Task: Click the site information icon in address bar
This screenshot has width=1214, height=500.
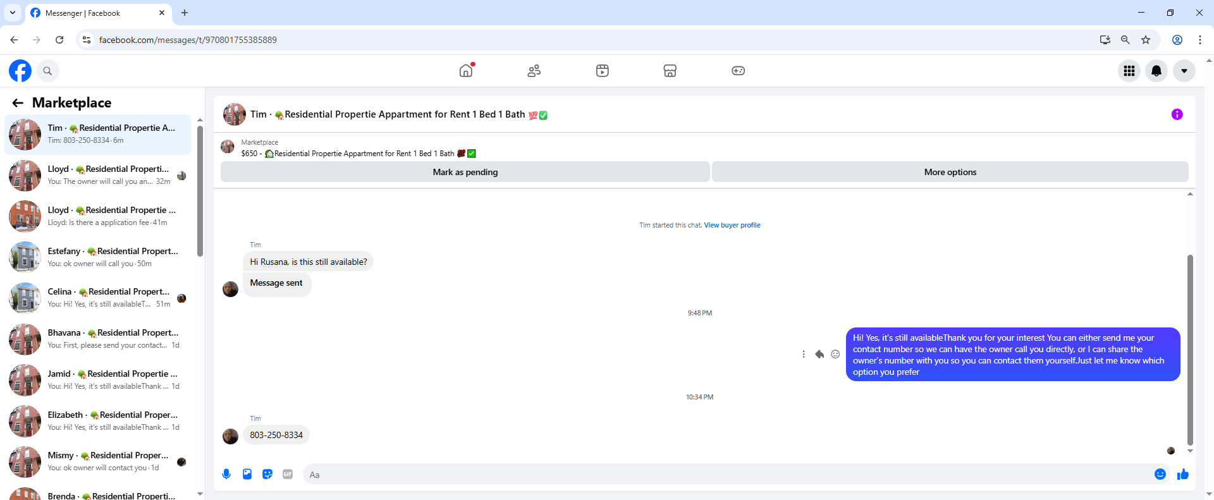Action: tap(87, 40)
